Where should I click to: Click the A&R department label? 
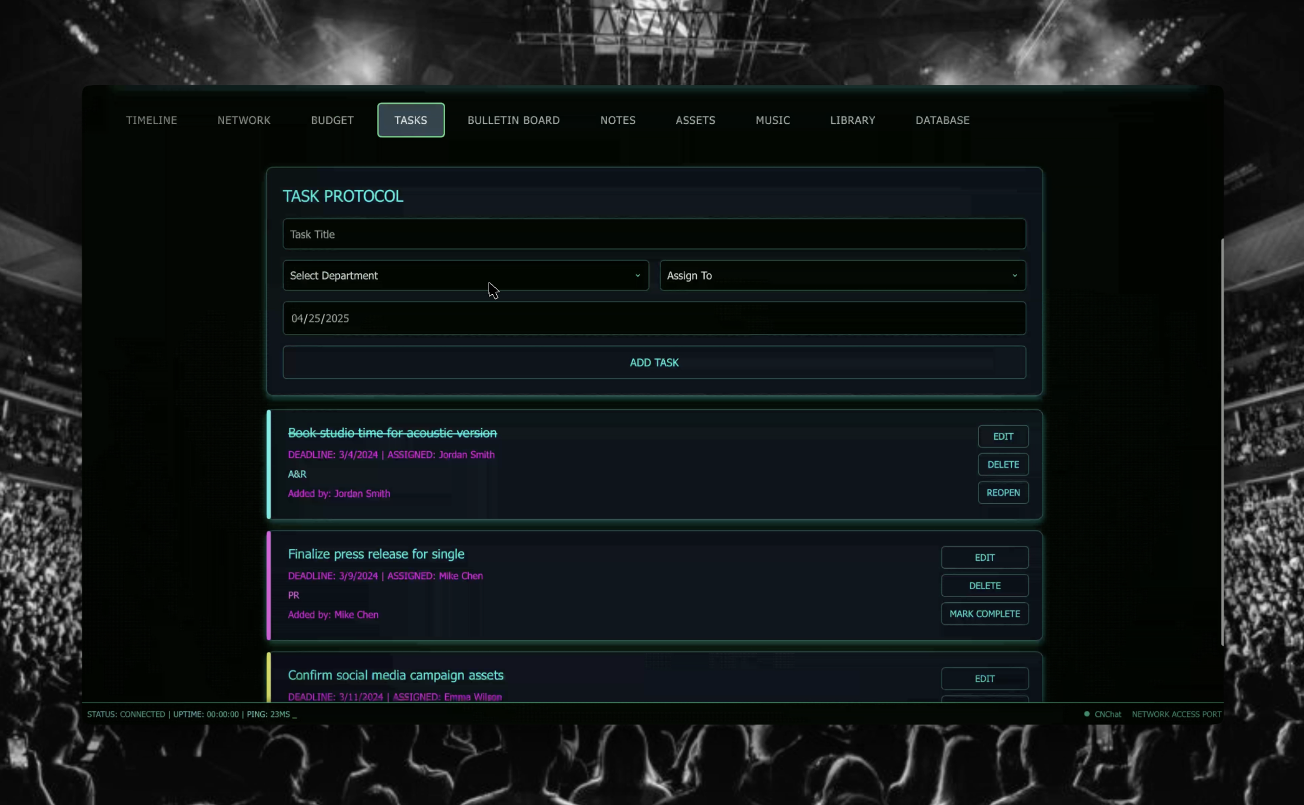pyautogui.click(x=297, y=474)
